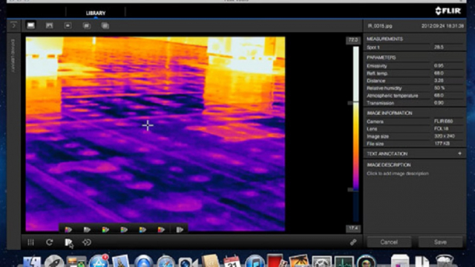475x267 pixels.
Task: Click the FLIR logo
Action: click(448, 11)
